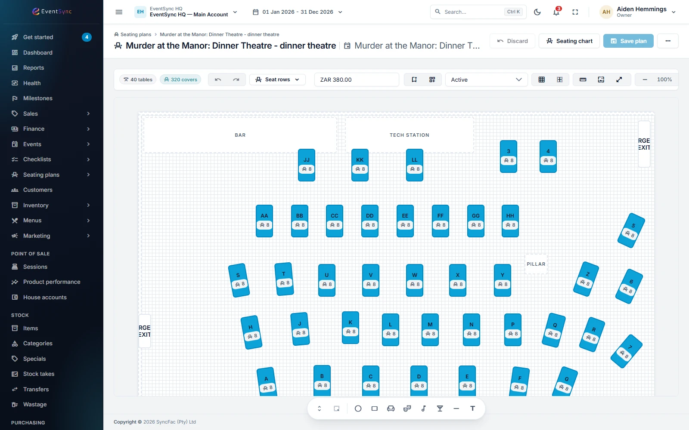The height and width of the screenshot is (430, 689).
Task: Click the add bookmark table icon
Action: pos(414,80)
